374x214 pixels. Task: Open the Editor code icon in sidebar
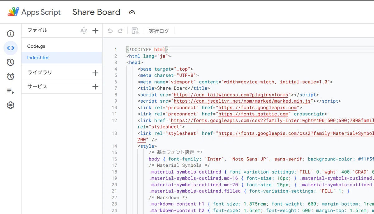coord(11,48)
